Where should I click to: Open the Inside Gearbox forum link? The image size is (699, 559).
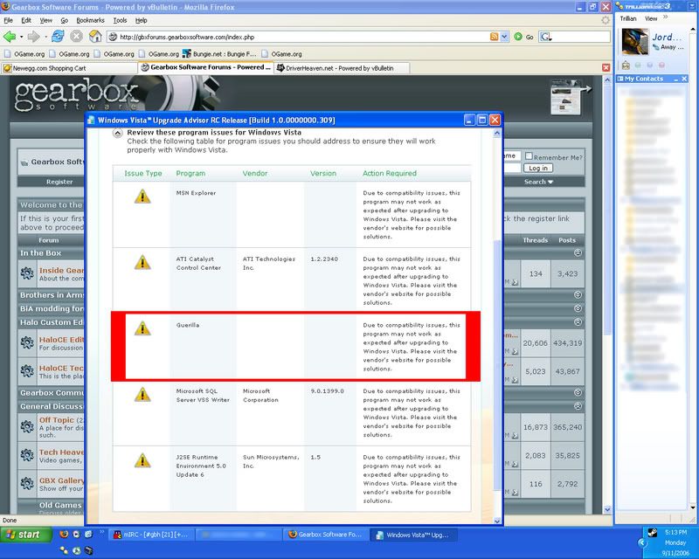click(x=61, y=270)
